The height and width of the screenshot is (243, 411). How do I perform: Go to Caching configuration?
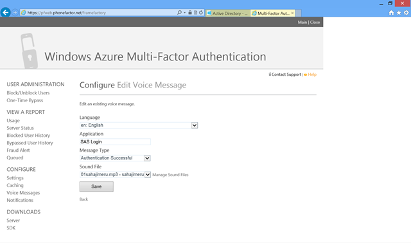pyautogui.click(x=15, y=185)
